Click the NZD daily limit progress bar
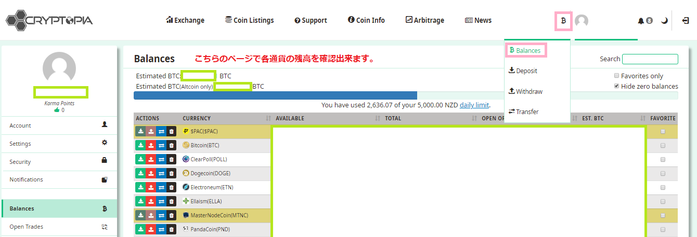The width and height of the screenshot is (697, 237). [406, 95]
